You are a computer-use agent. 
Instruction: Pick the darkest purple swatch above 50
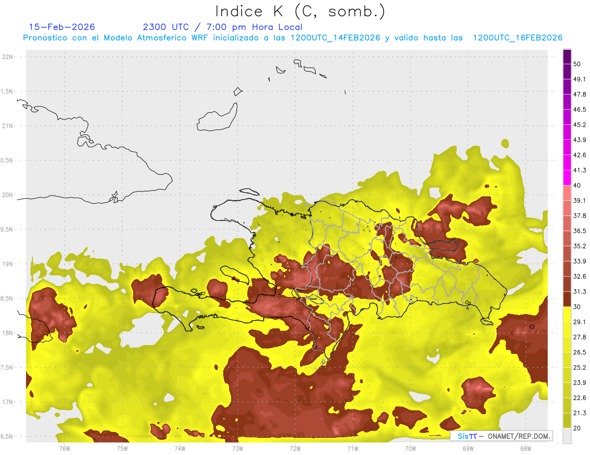tap(567, 56)
